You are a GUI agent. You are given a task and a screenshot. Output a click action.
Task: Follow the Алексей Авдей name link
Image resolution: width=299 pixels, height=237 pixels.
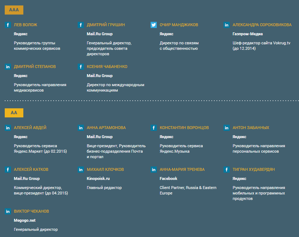tap(30, 128)
